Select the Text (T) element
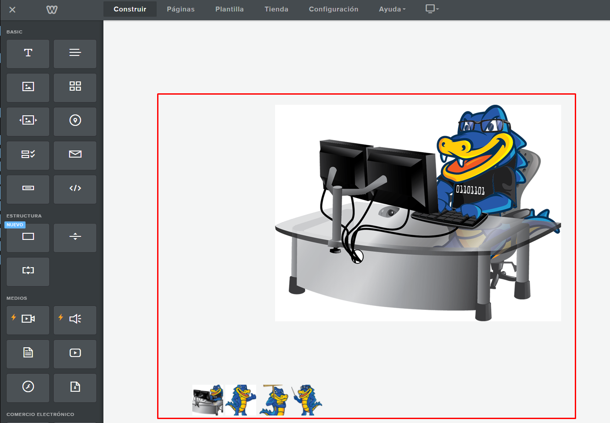 pos(28,54)
